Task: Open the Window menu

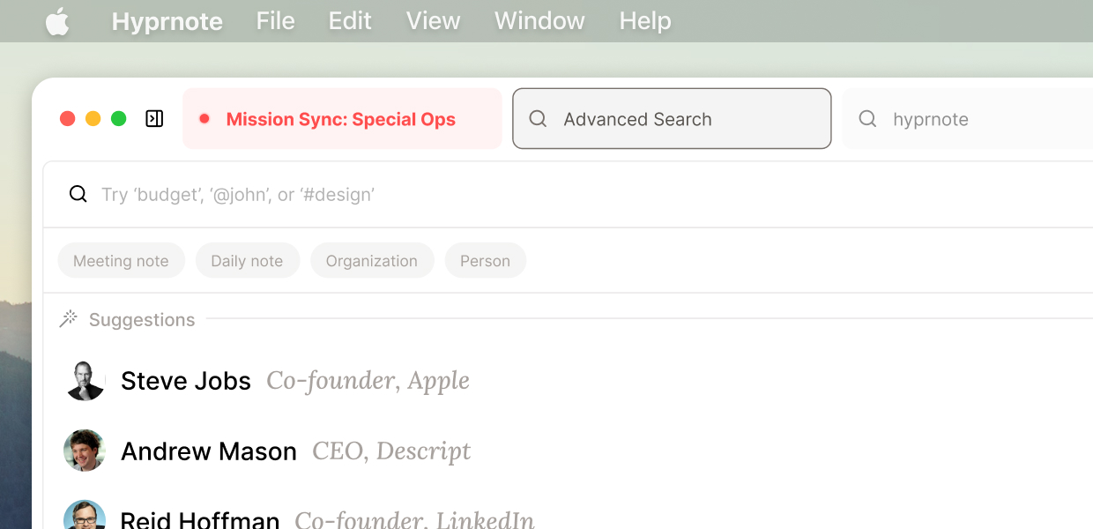Action: point(539,20)
